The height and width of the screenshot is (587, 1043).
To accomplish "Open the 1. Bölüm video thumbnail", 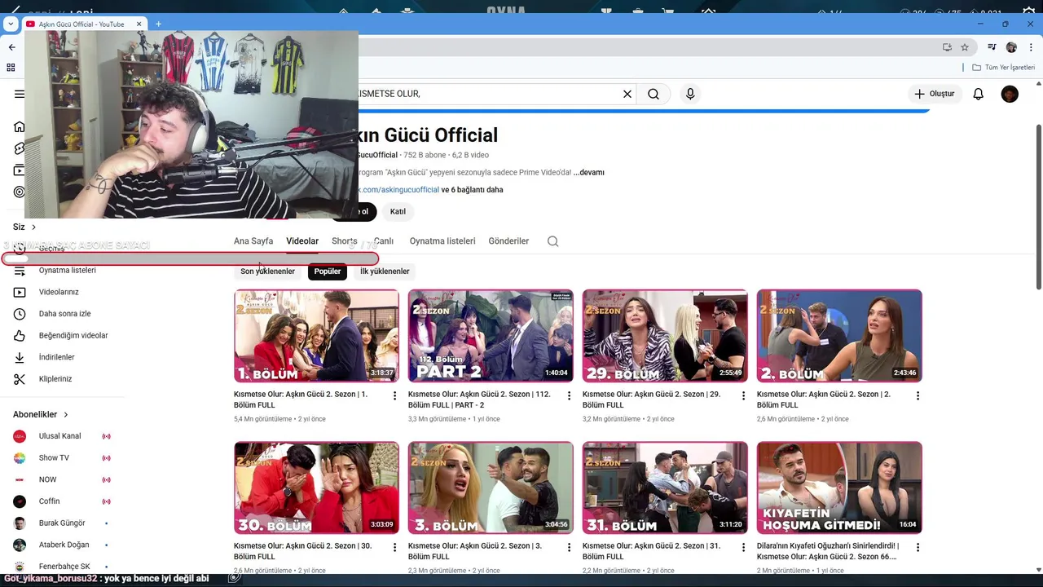I will (x=317, y=336).
